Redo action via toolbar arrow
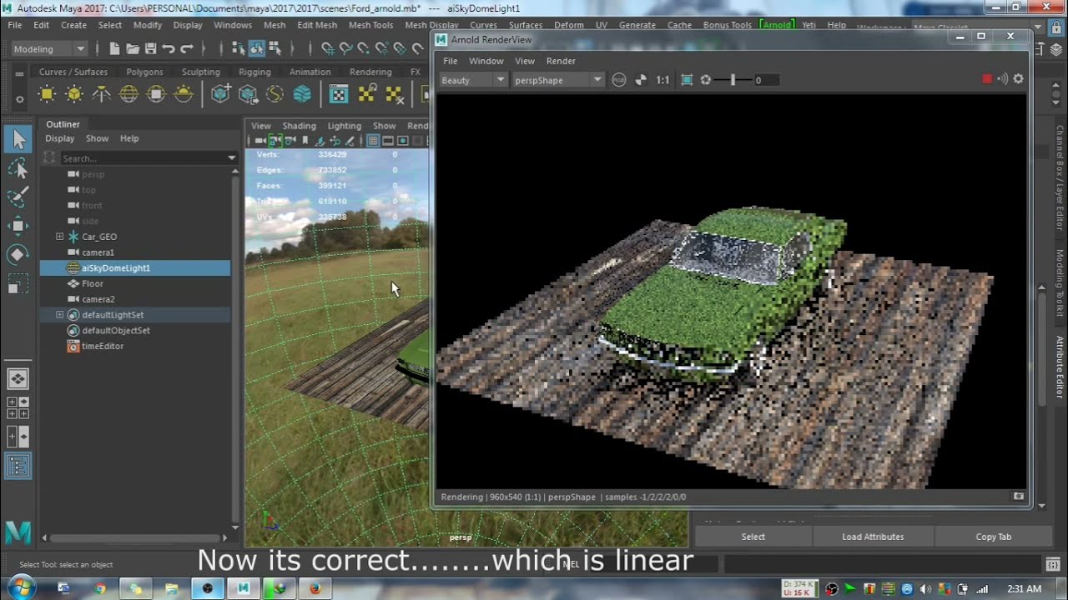 coord(187,49)
